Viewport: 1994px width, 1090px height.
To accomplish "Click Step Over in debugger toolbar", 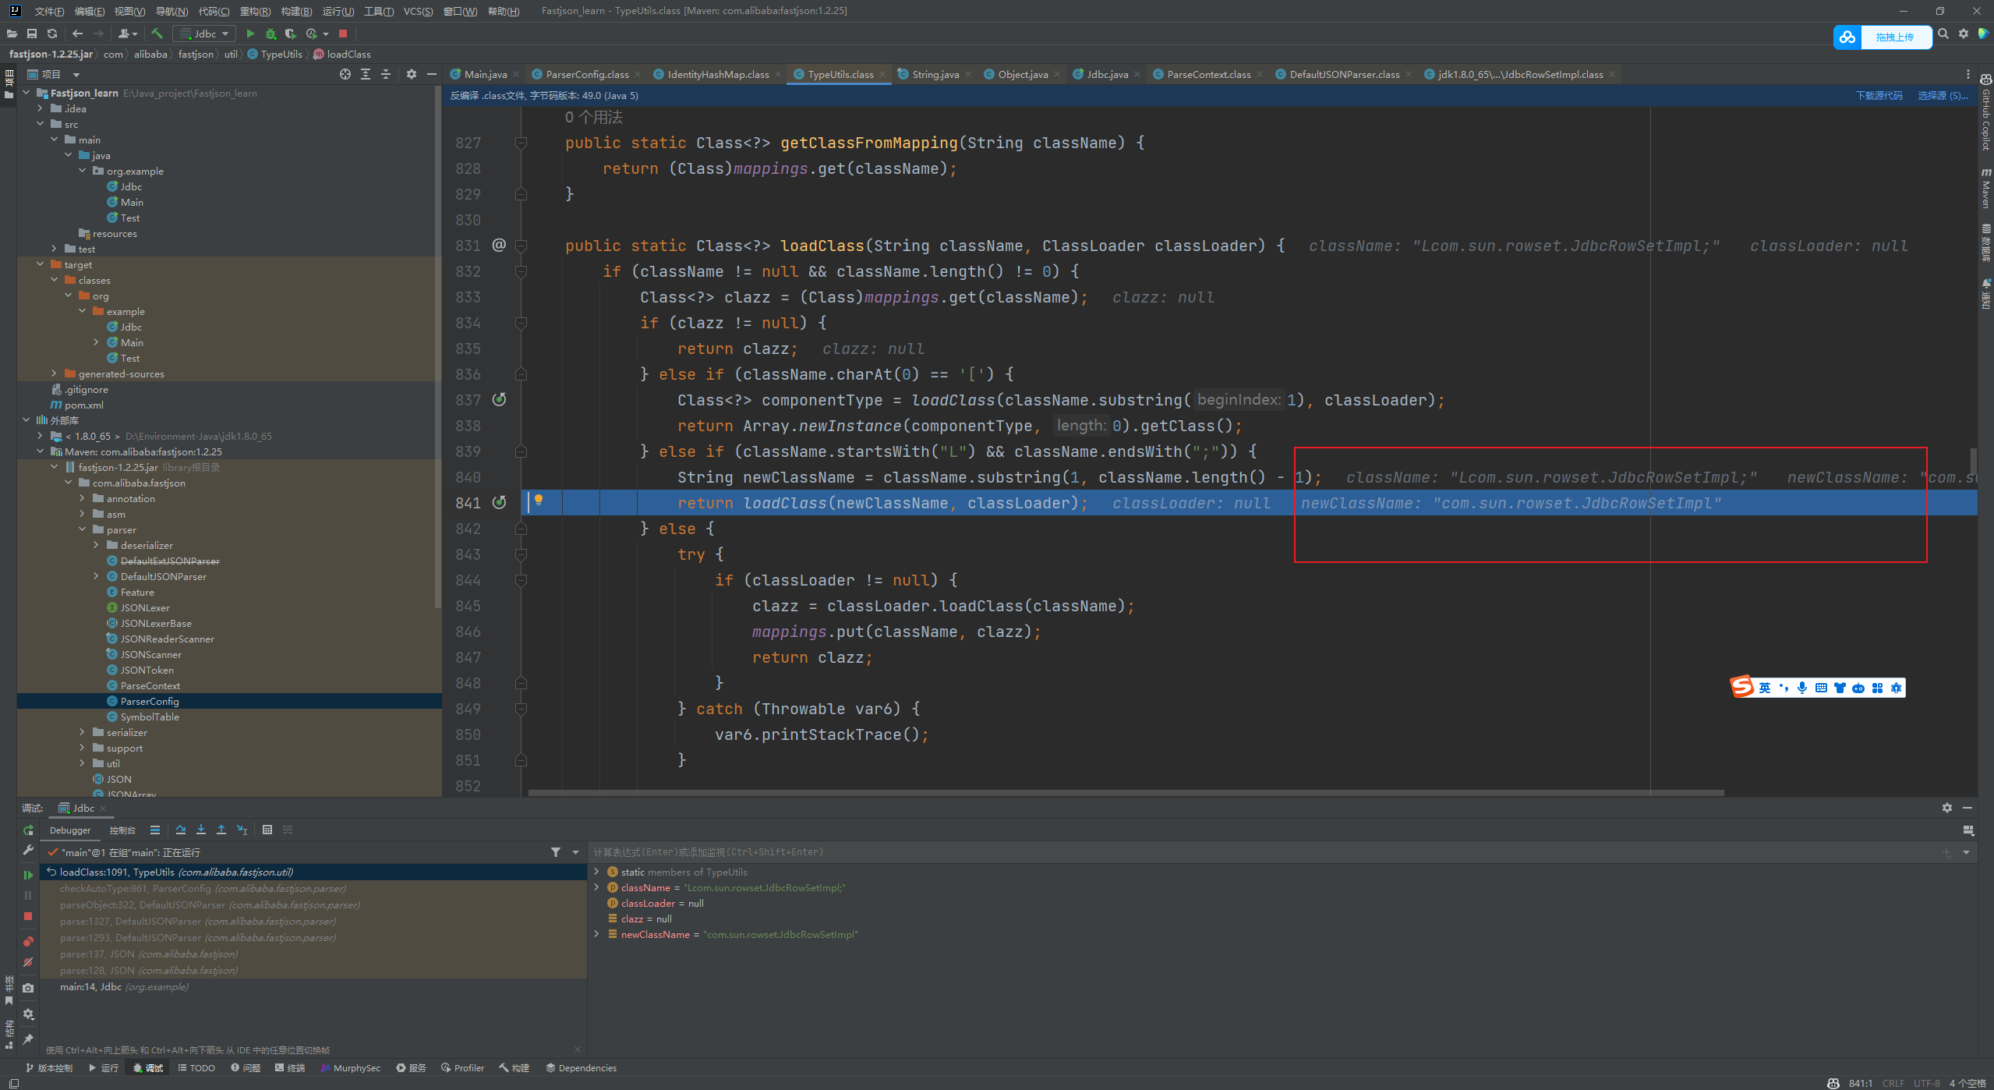I will 181,830.
